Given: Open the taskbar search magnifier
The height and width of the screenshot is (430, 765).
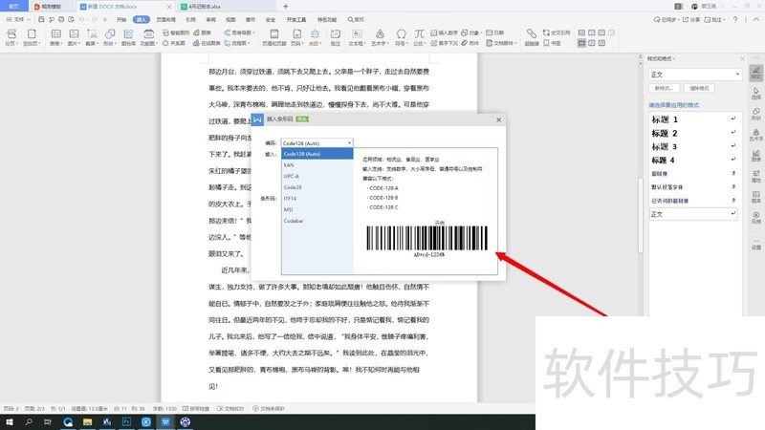Looking at the screenshot, I should click(29, 422).
